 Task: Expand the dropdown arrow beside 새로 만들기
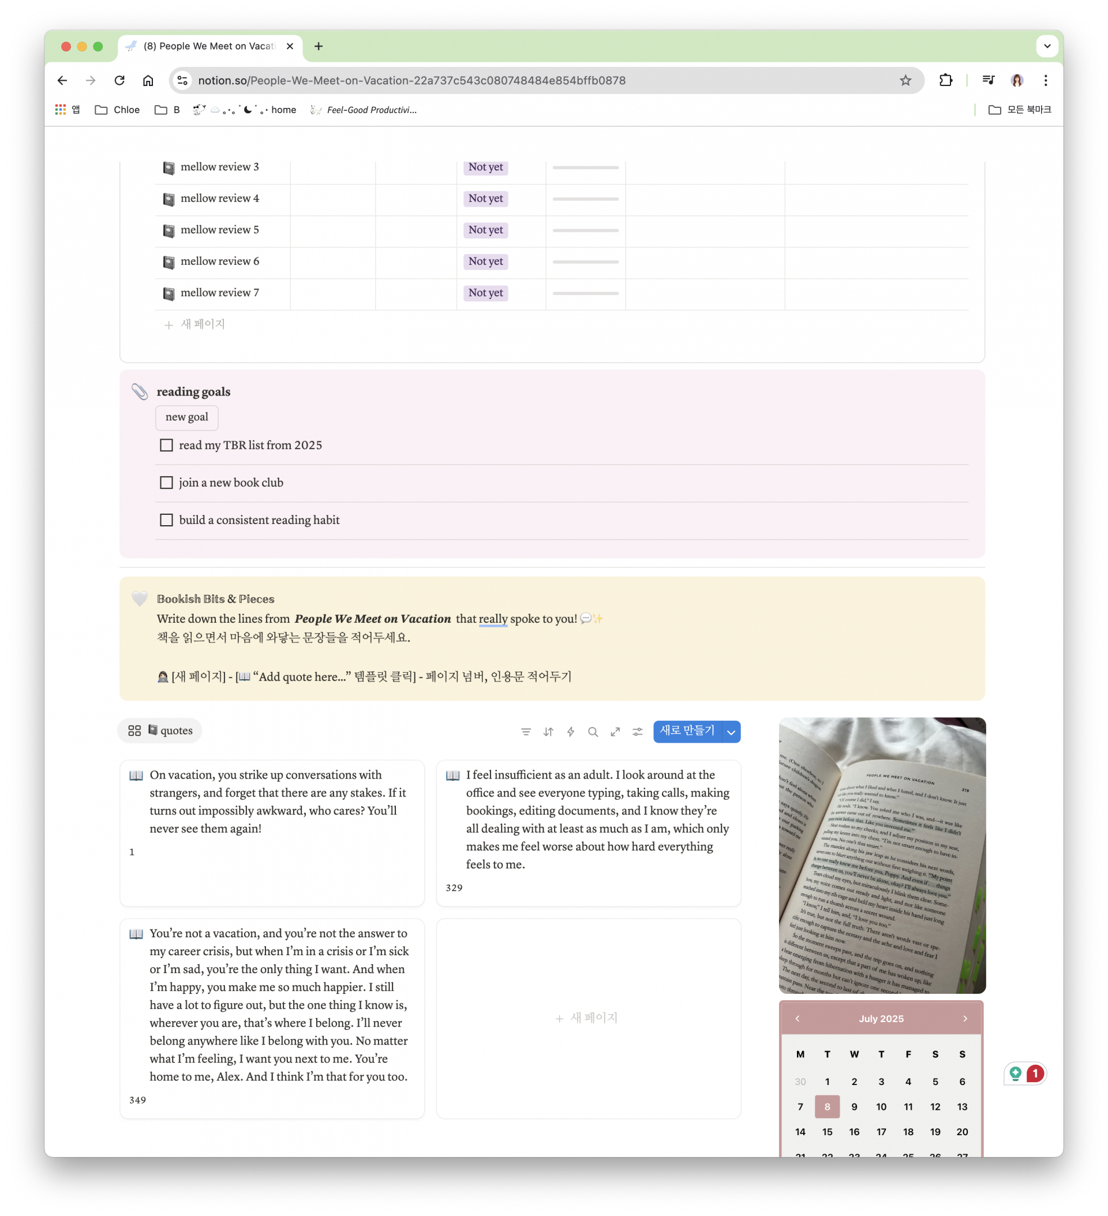[731, 732]
